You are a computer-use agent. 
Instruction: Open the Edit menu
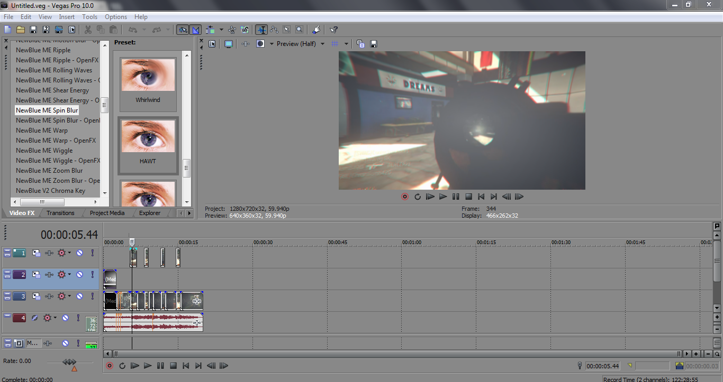(26, 17)
